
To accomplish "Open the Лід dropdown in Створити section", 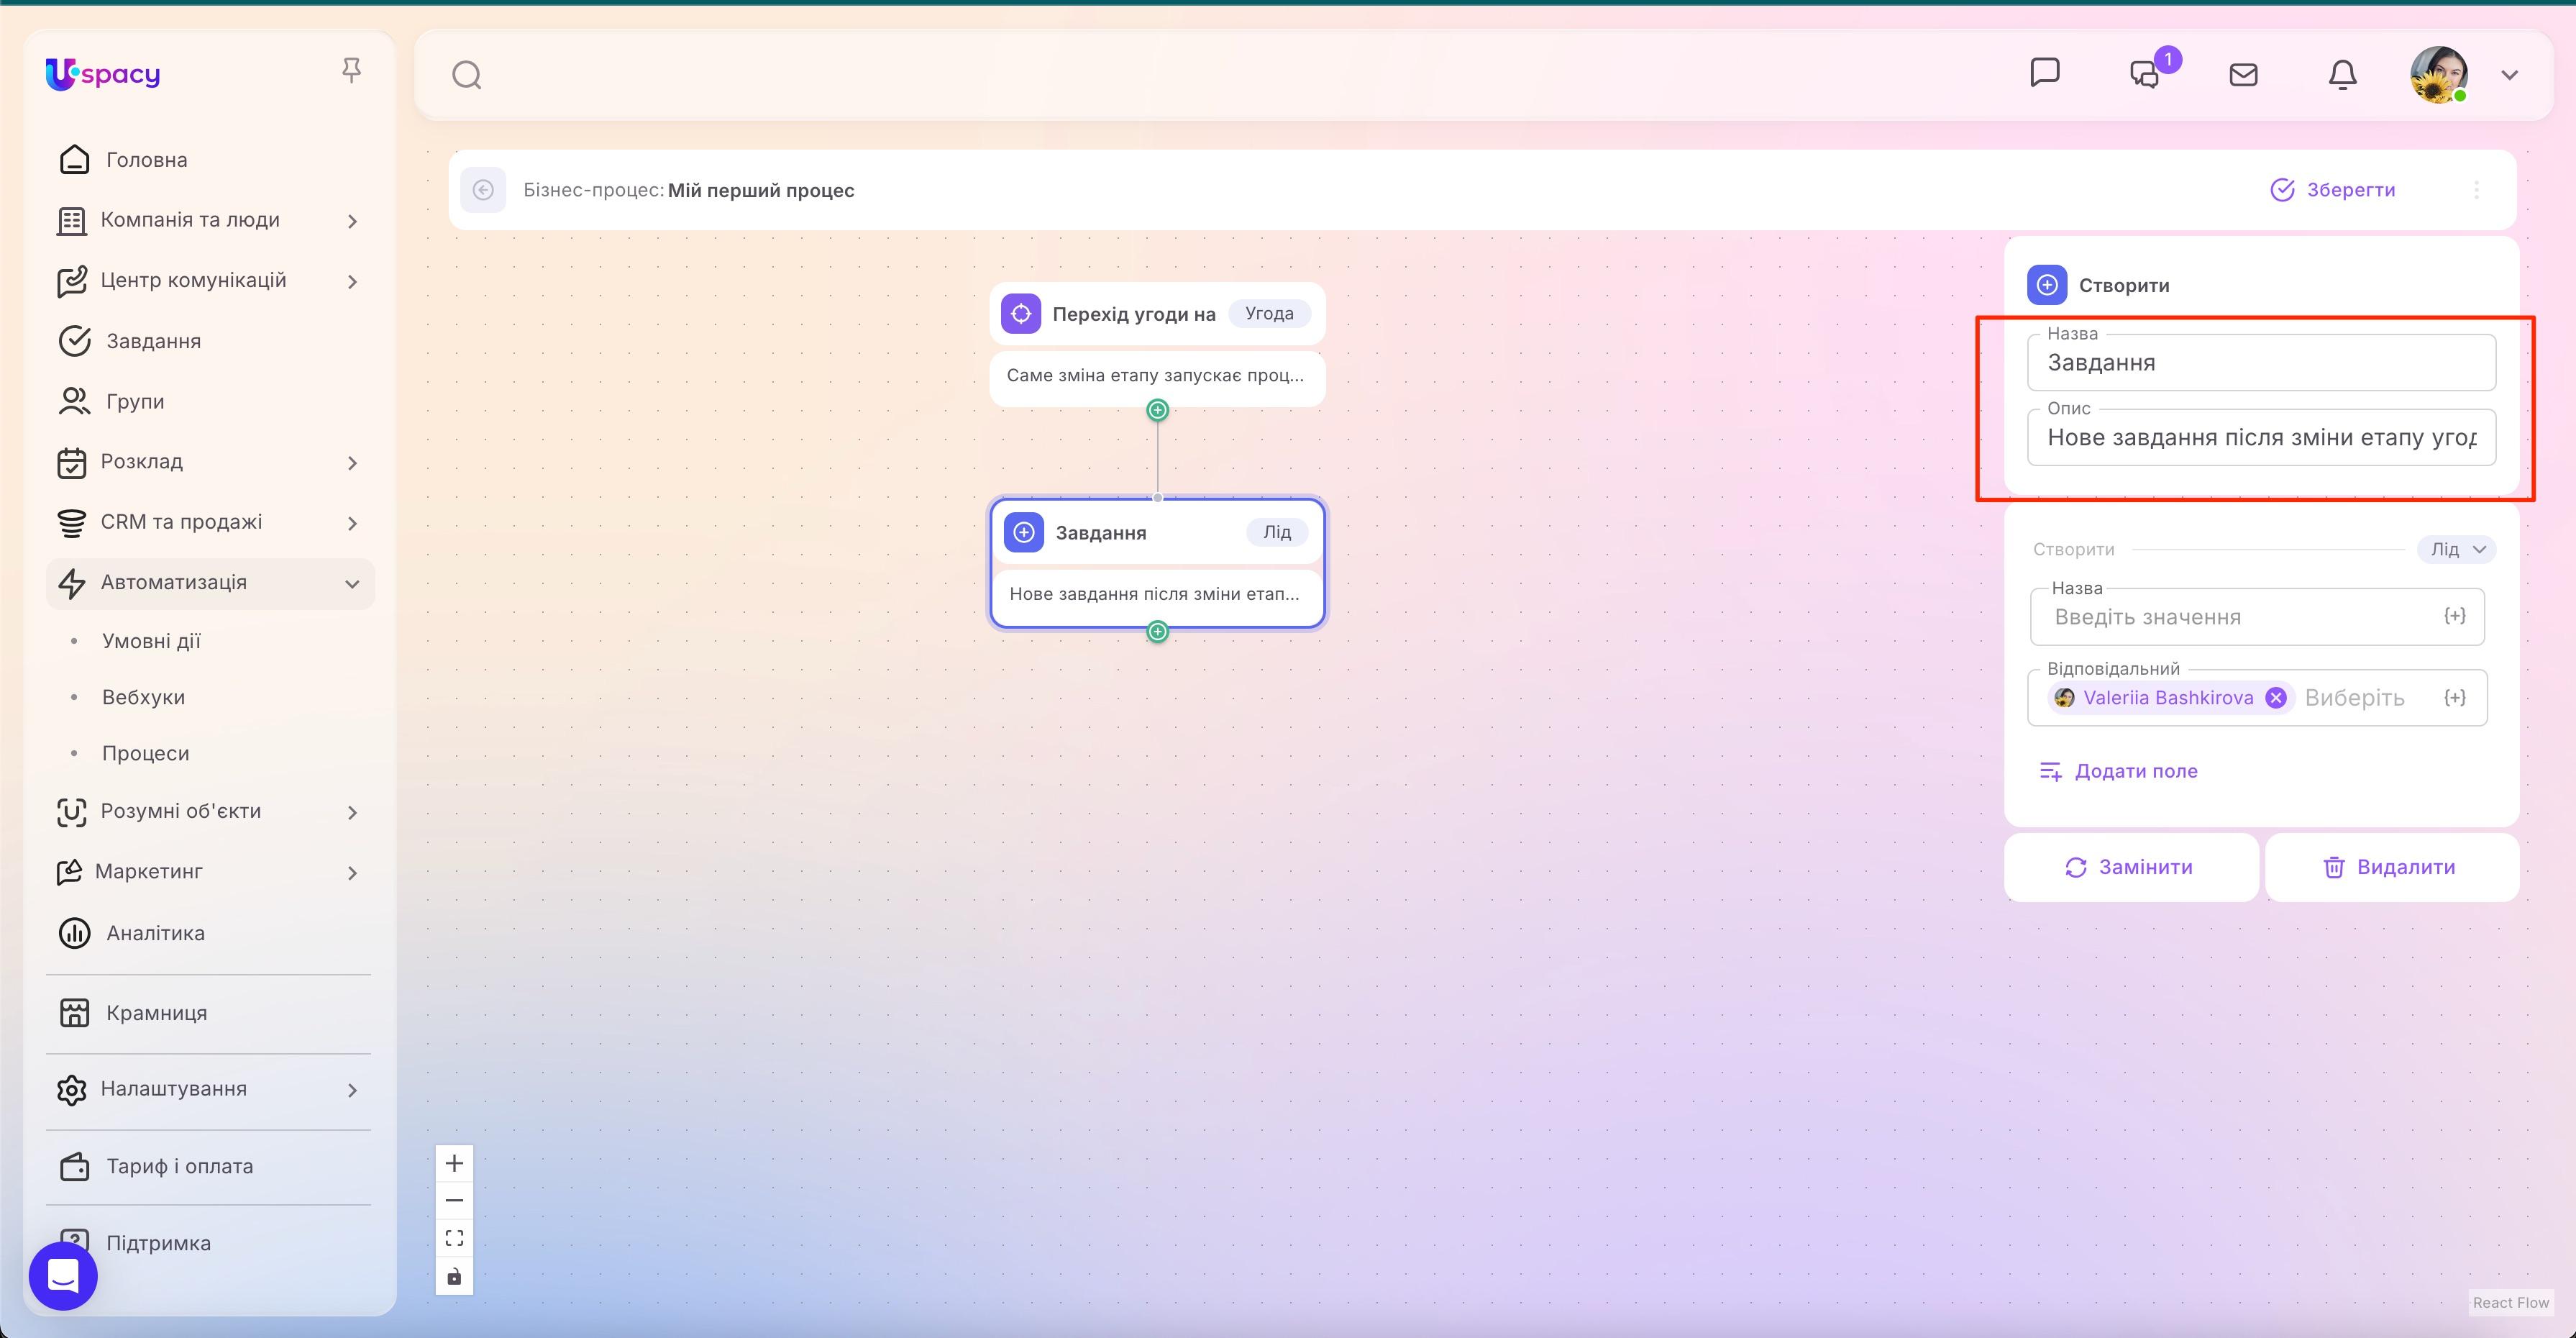I will (2457, 549).
